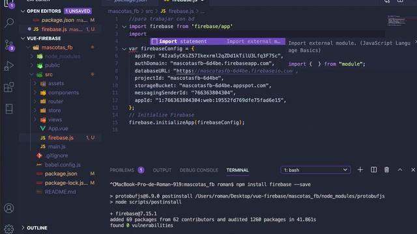The height and width of the screenshot is (234, 417).
Task: Select package.json in Open Editors
Action: pyautogui.click(x=58, y=20)
